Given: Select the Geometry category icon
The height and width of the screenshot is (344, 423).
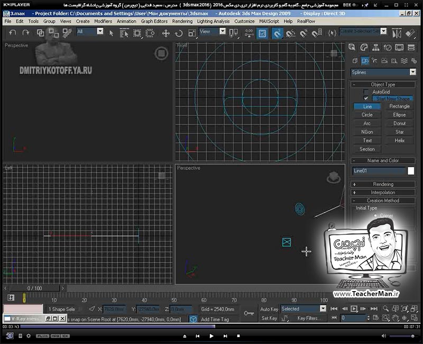Looking at the screenshot, I should [355, 61].
